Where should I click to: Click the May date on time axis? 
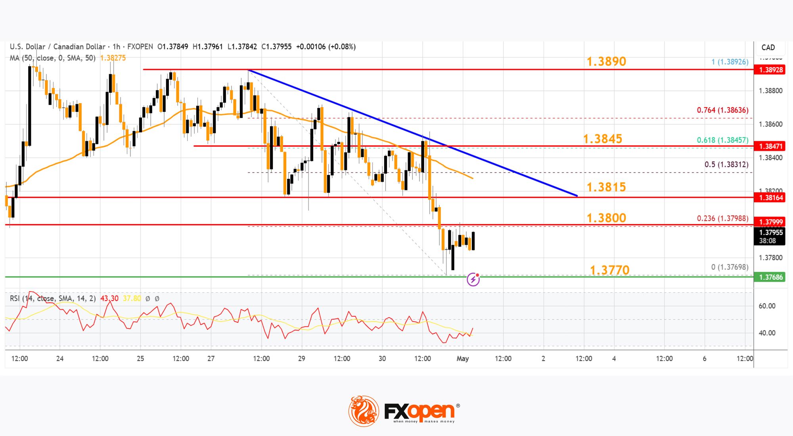(x=462, y=359)
